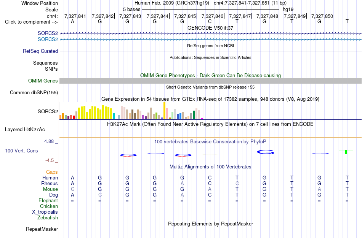Image resolution: width=362 pixels, height=238 pixels.
Task: Click the RepeatMasker track label
Action: (x=42, y=229)
